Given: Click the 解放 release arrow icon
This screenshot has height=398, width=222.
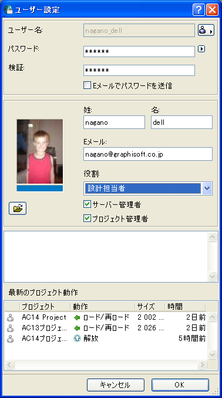Looking at the screenshot, I should (77, 339).
